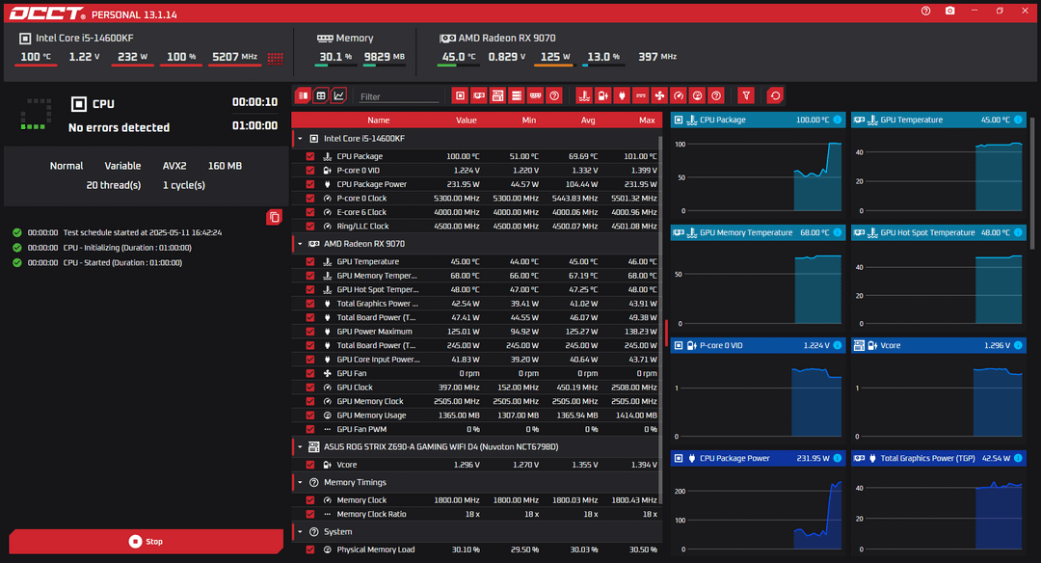Uncheck the GPU Fan sensor row

tap(310, 373)
